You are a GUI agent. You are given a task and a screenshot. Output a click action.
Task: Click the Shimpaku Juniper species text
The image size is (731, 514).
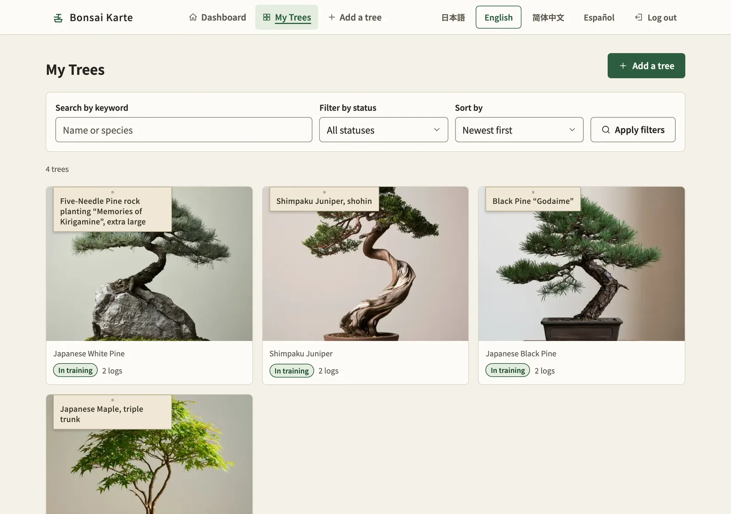(x=301, y=354)
